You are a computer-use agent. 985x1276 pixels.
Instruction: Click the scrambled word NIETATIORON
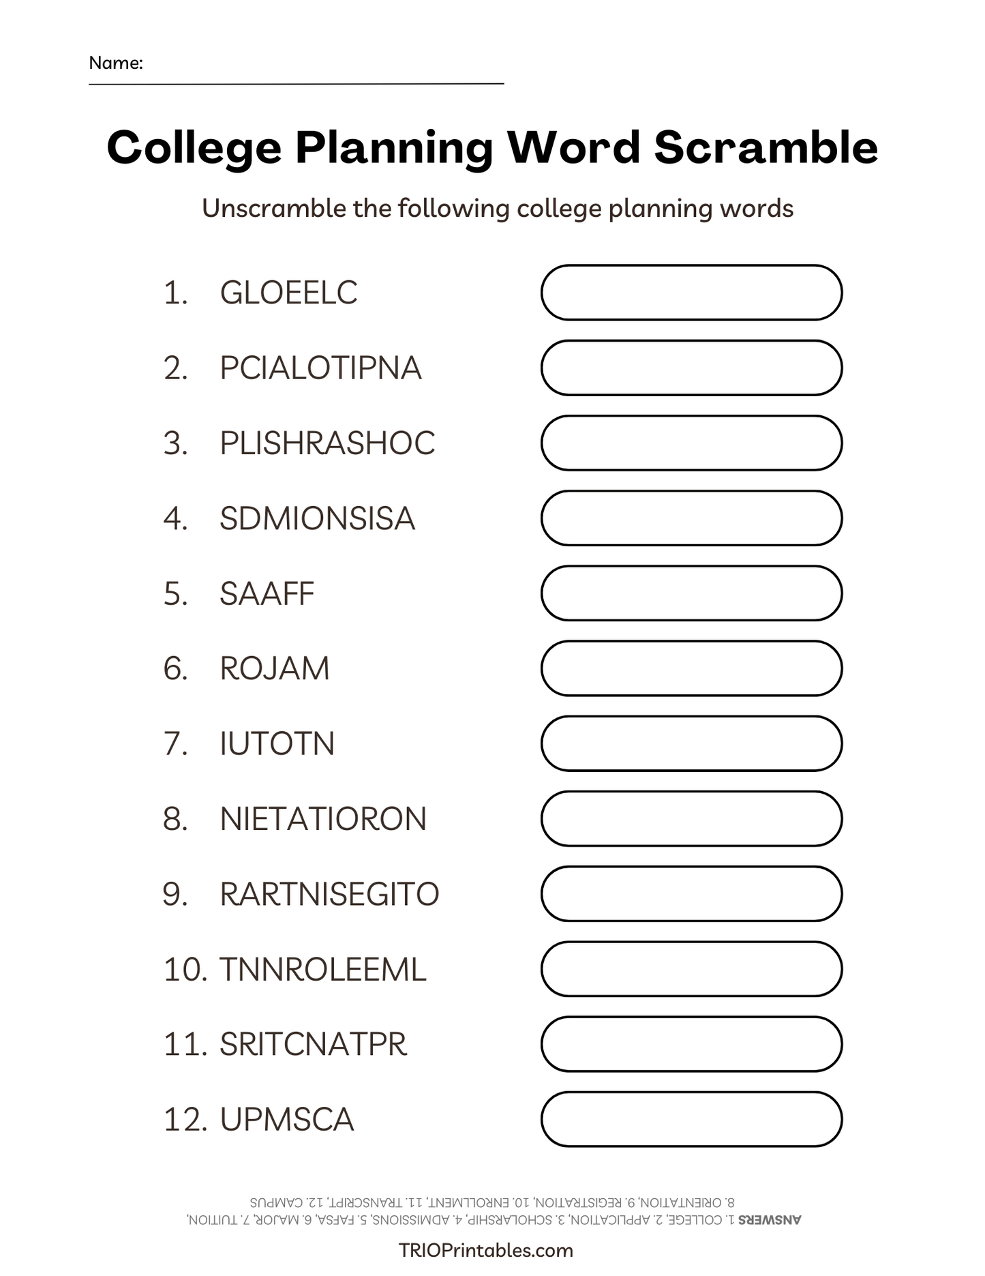tap(322, 819)
